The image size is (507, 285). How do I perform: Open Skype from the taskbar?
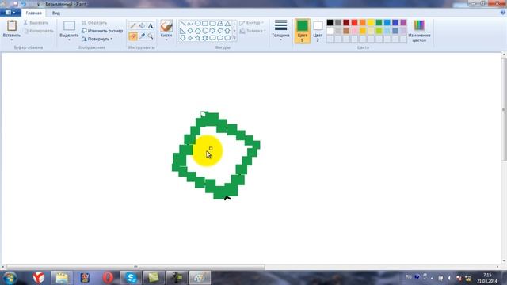click(x=131, y=278)
